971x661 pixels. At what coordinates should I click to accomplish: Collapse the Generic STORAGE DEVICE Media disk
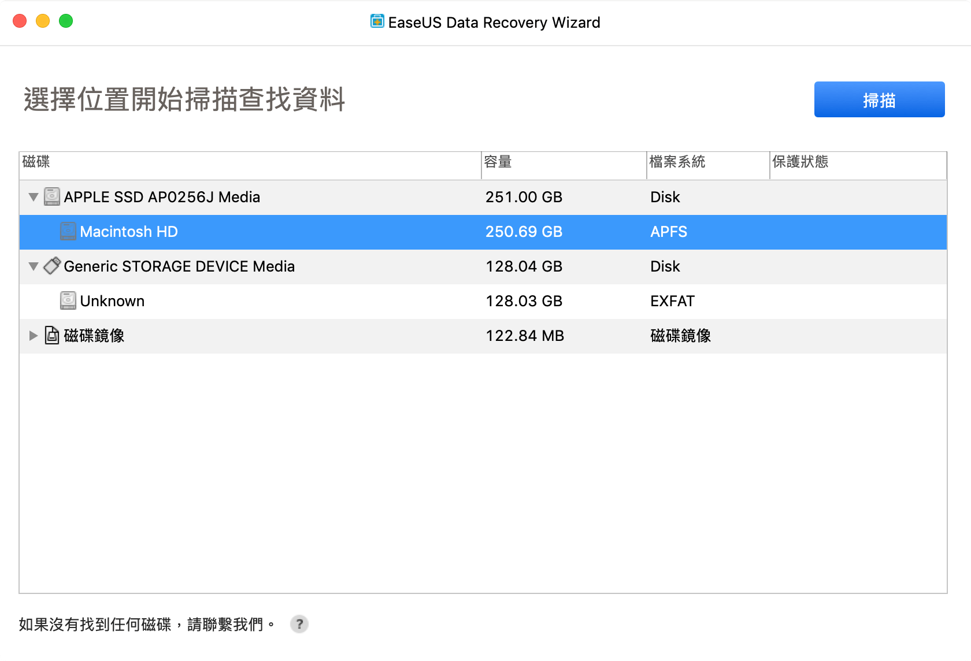tap(34, 266)
